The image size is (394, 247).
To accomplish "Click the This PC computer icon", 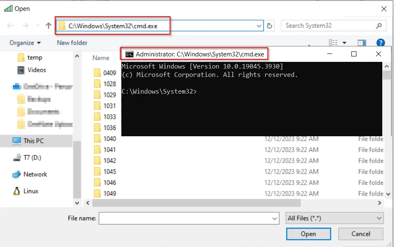I will pyautogui.click(x=17, y=141).
